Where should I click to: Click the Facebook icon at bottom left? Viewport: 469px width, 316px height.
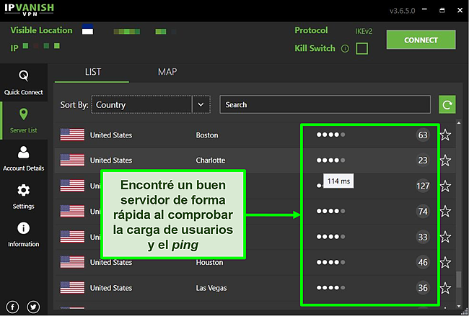pyautogui.click(x=14, y=307)
